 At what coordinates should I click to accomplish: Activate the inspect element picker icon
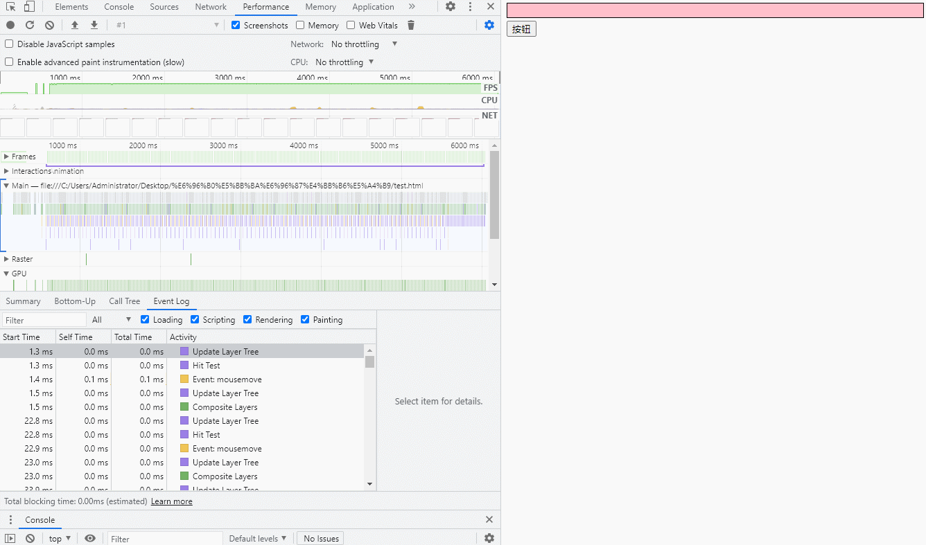tap(11, 7)
